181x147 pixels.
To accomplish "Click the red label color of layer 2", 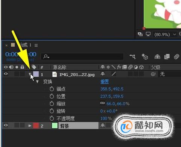I will [x=36, y=126].
